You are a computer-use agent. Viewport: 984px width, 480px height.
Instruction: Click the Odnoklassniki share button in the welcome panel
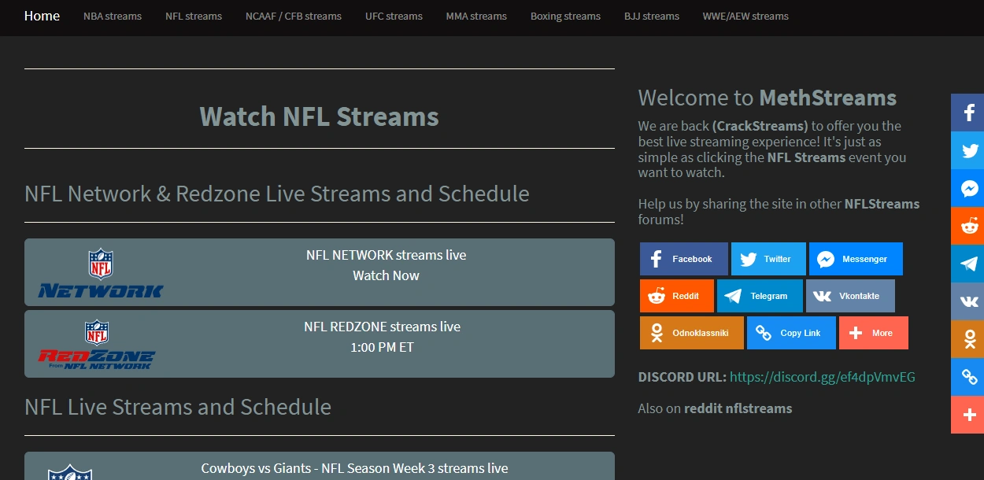[692, 333]
